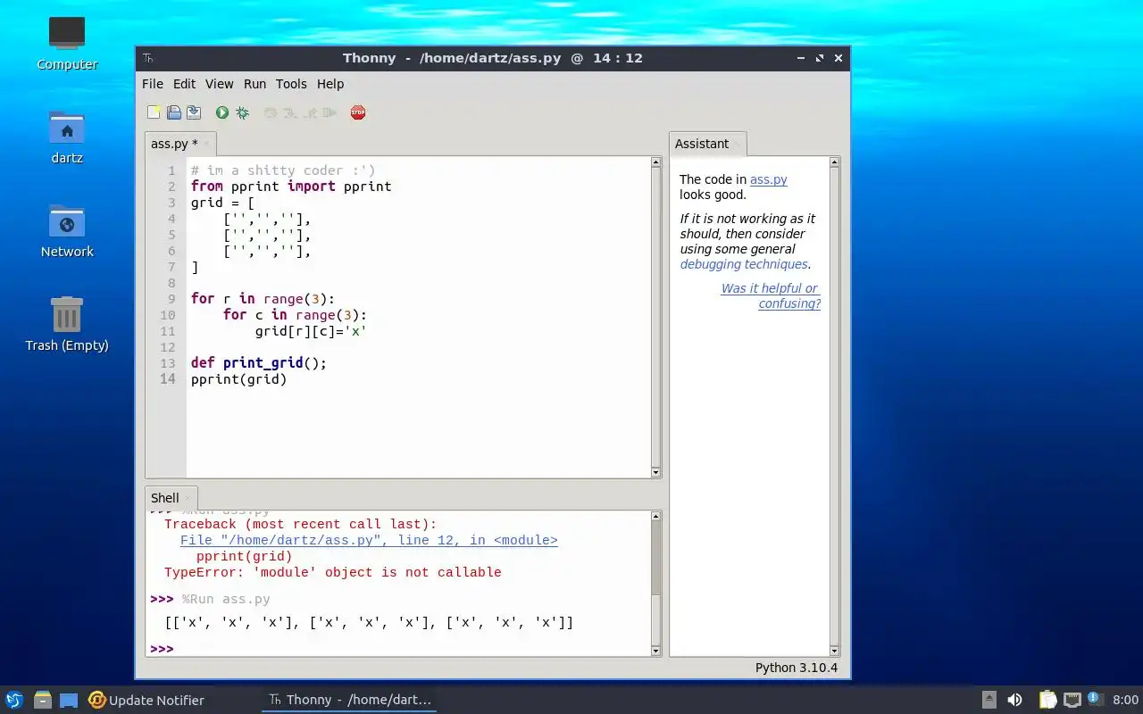Click Python 3.10.4 interpreter in status bar

click(x=797, y=668)
